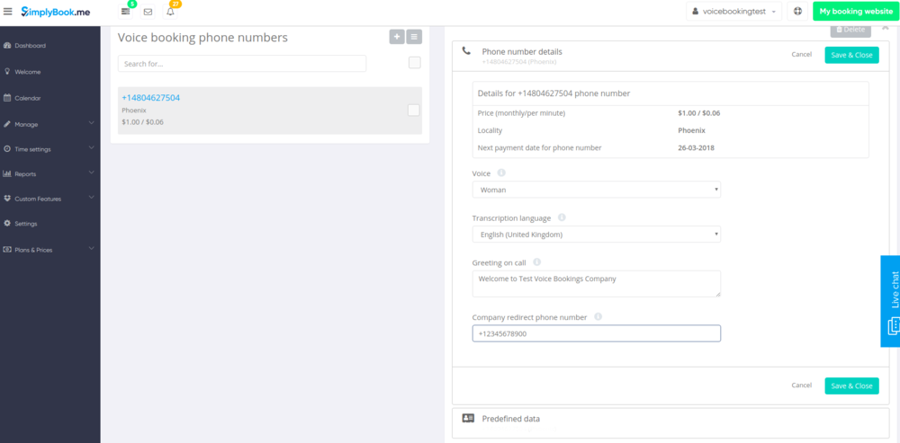Click the task list icon with green badge
The image size is (900, 443).
click(x=125, y=12)
